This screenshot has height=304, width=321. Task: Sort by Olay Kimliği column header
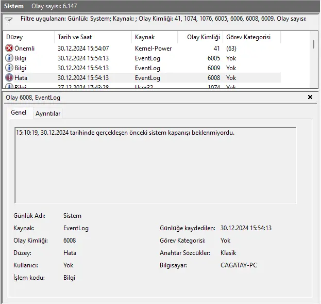coord(200,37)
